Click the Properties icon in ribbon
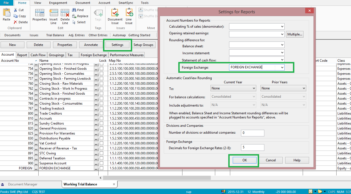The height and width of the screenshot is (194, 351). [40, 13]
